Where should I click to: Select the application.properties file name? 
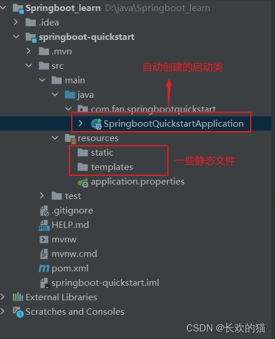138,182
